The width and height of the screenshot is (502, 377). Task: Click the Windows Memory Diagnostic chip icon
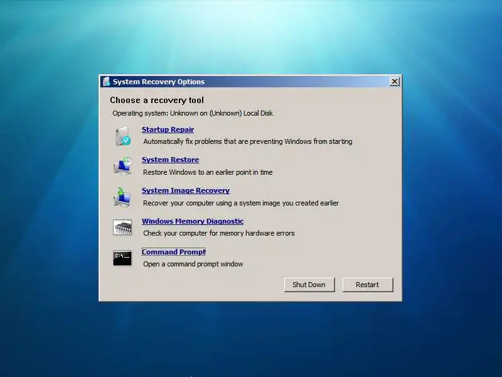pyautogui.click(x=122, y=227)
